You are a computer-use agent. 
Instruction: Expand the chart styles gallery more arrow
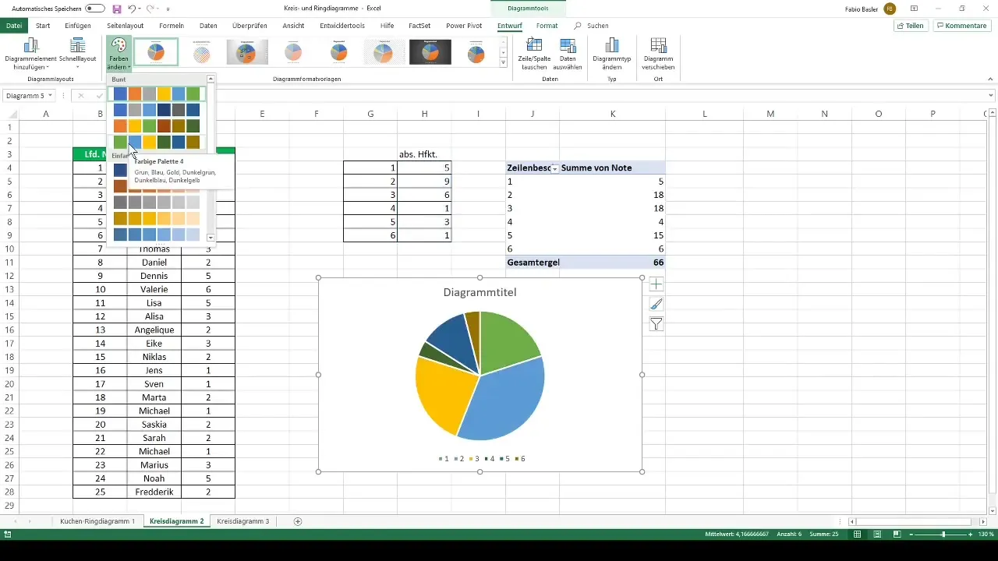[504, 64]
